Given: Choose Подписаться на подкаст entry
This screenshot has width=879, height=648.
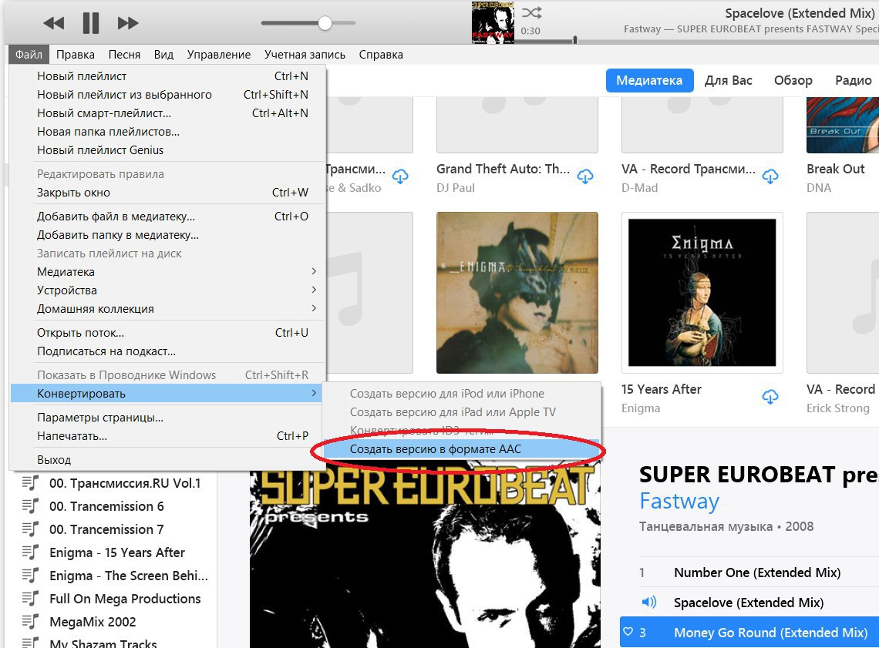Looking at the screenshot, I should coord(167,351).
